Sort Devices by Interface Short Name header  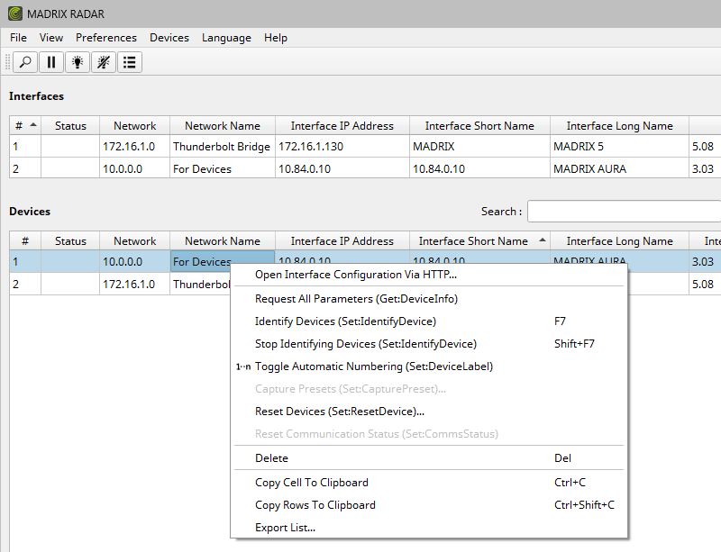[473, 241]
